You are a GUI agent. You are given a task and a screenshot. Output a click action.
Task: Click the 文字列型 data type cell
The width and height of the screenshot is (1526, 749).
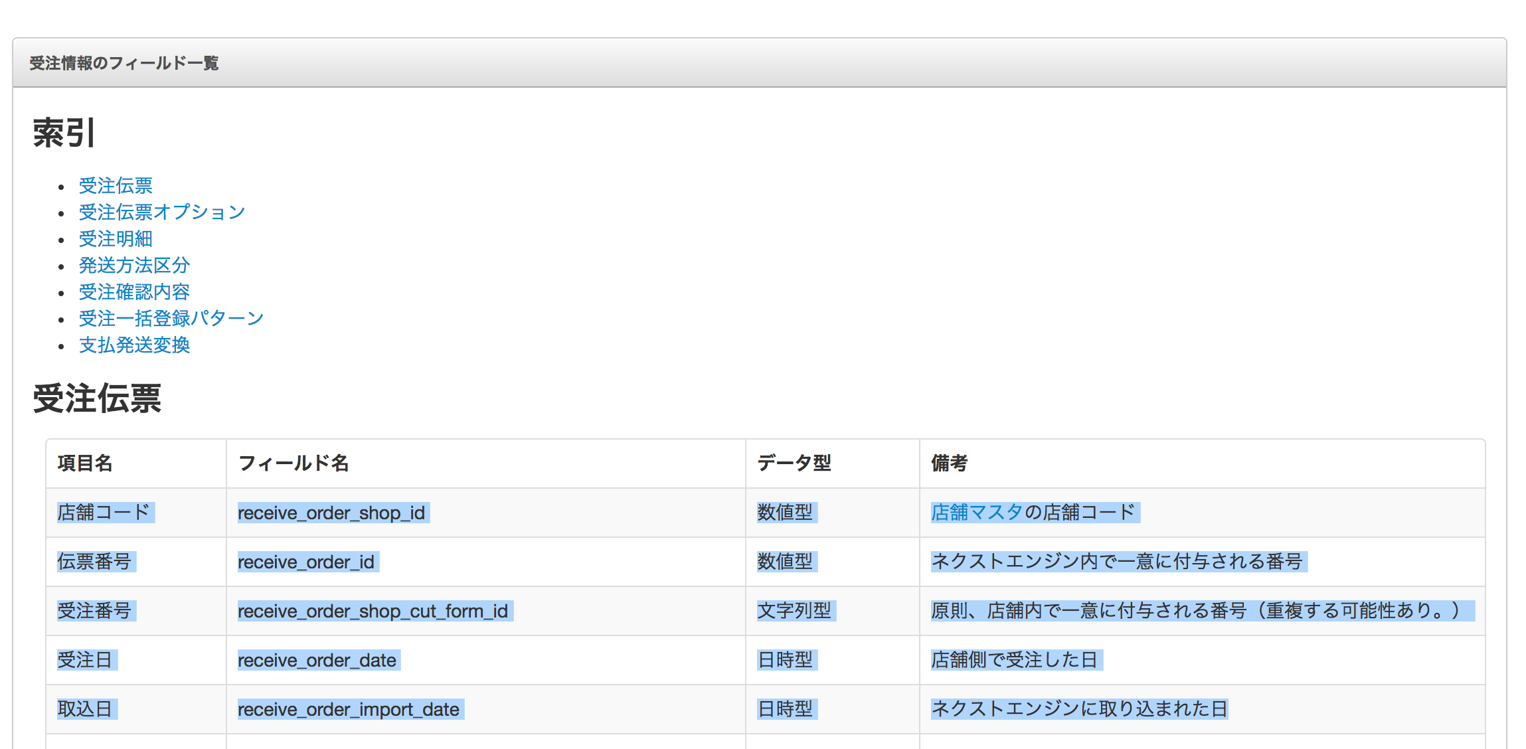point(794,610)
